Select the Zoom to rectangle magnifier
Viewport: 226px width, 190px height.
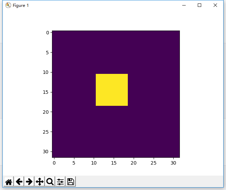coord(50,182)
